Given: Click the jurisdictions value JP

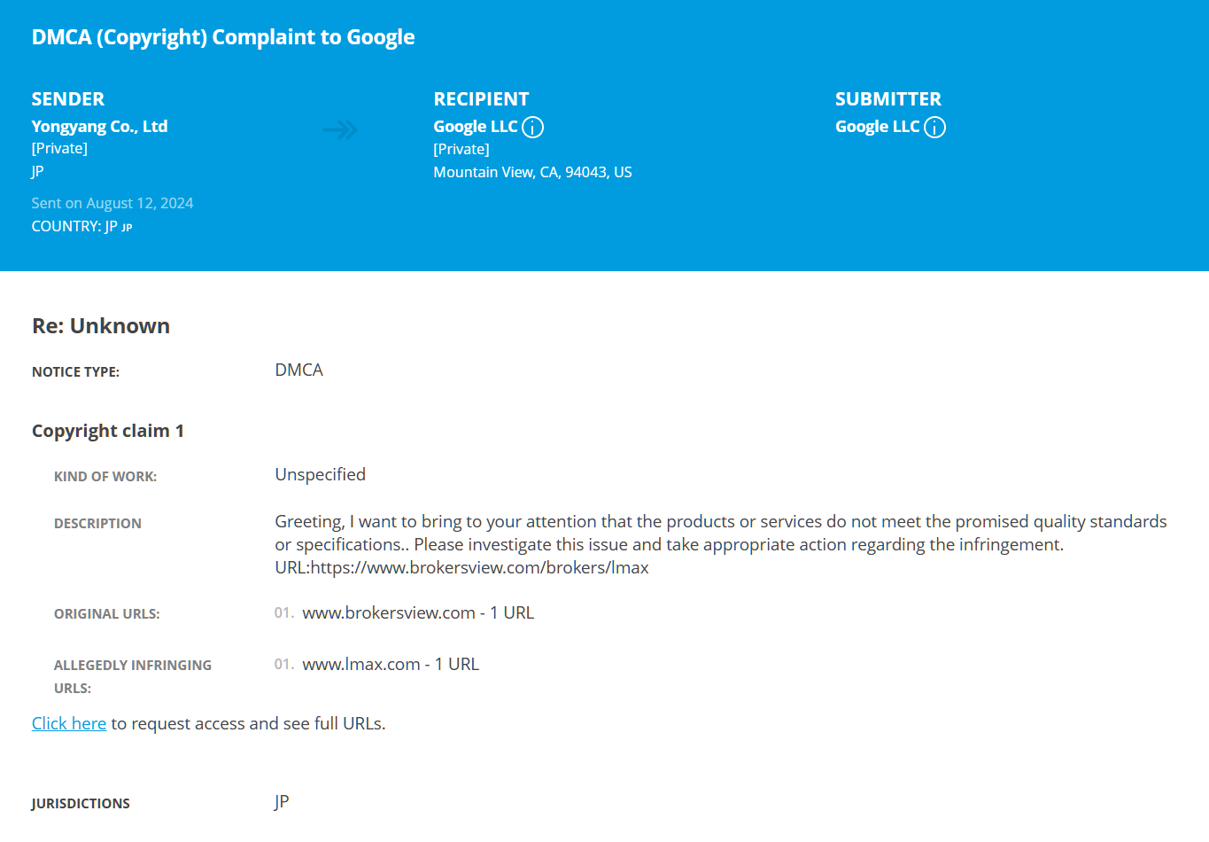Looking at the screenshot, I should tap(282, 801).
